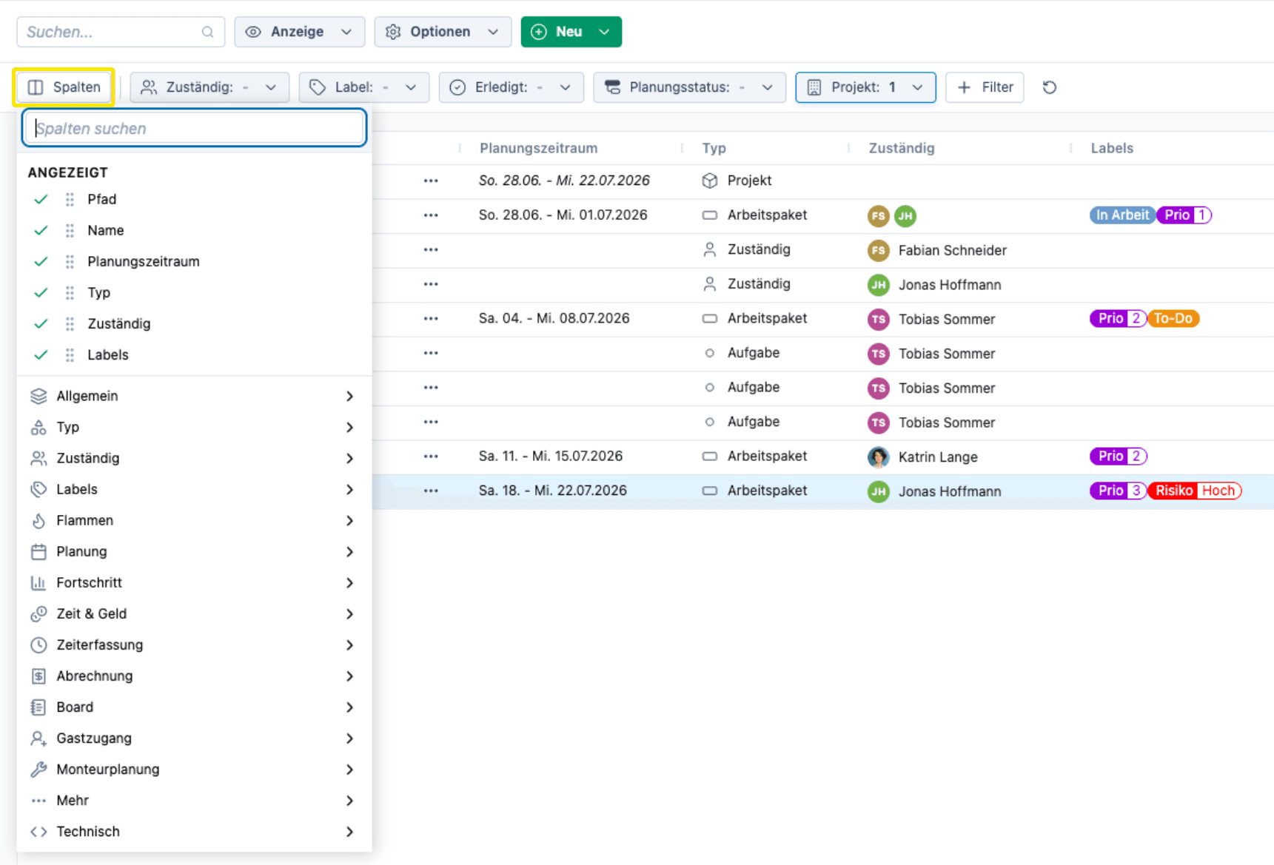Open the three-dot menu for the Sa. 18. - Mi. 22.07.2026 row

click(x=431, y=491)
